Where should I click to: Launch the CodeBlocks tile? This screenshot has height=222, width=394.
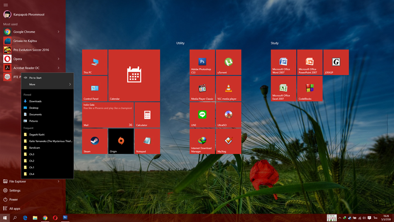pos(310,88)
